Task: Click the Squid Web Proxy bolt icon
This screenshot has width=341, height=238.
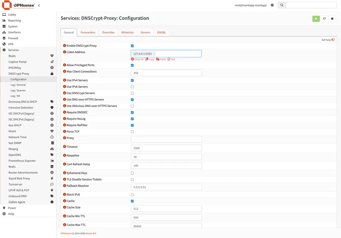Action: pos(52,178)
